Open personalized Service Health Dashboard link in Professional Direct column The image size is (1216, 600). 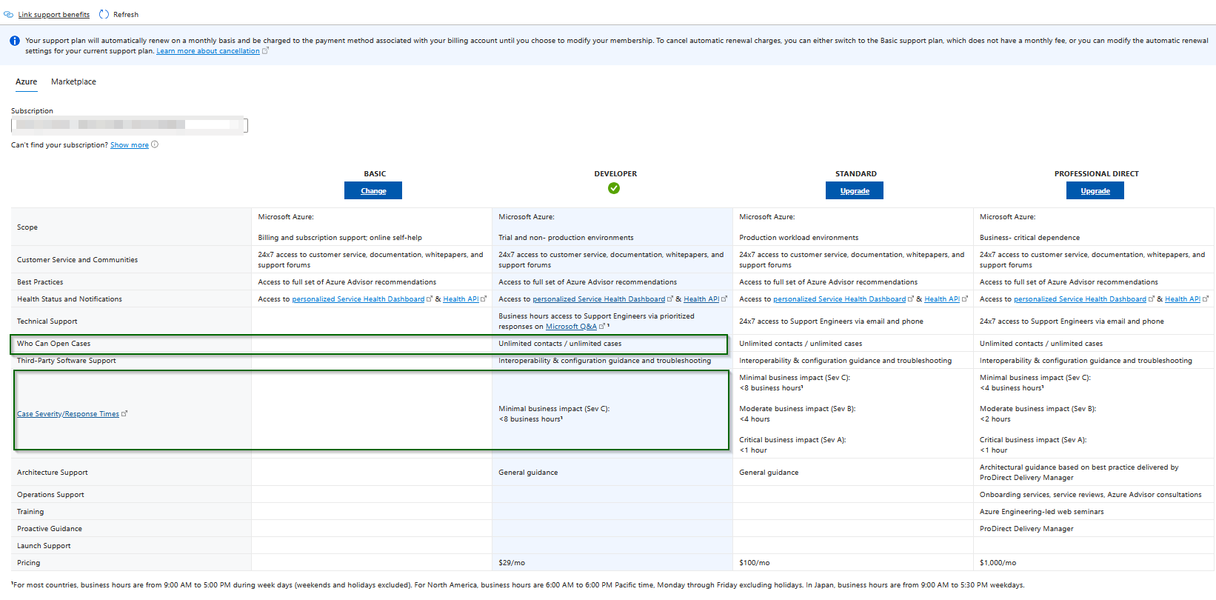pyautogui.click(x=1080, y=299)
